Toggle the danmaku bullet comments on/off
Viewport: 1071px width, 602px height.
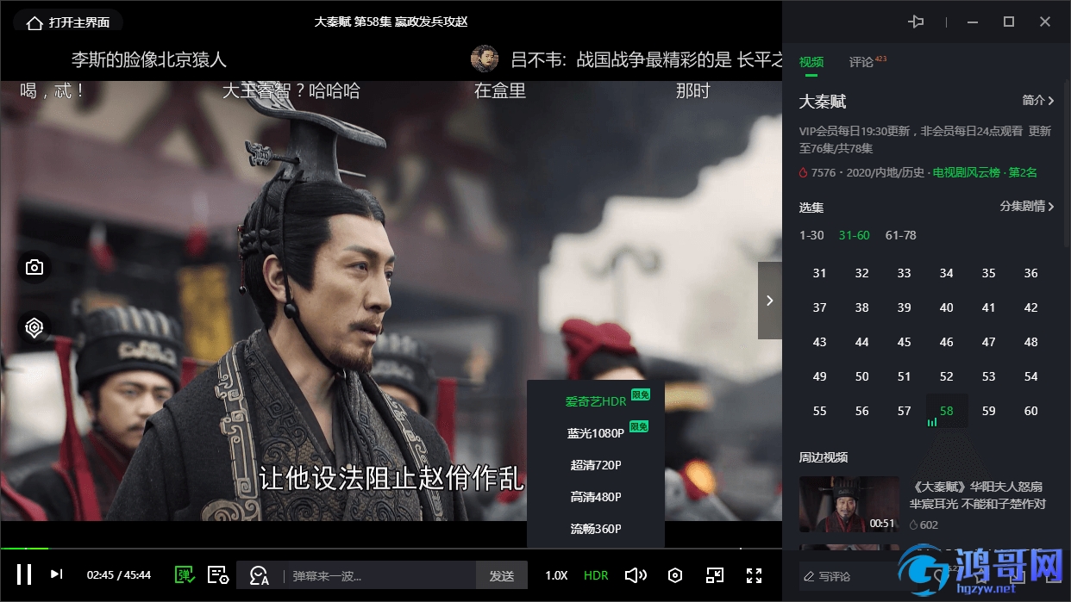click(184, 574)
